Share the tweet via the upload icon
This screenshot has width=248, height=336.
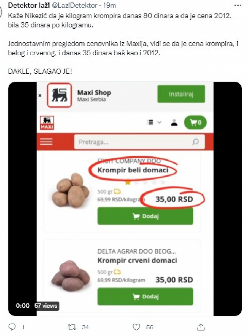coord(201,327)
